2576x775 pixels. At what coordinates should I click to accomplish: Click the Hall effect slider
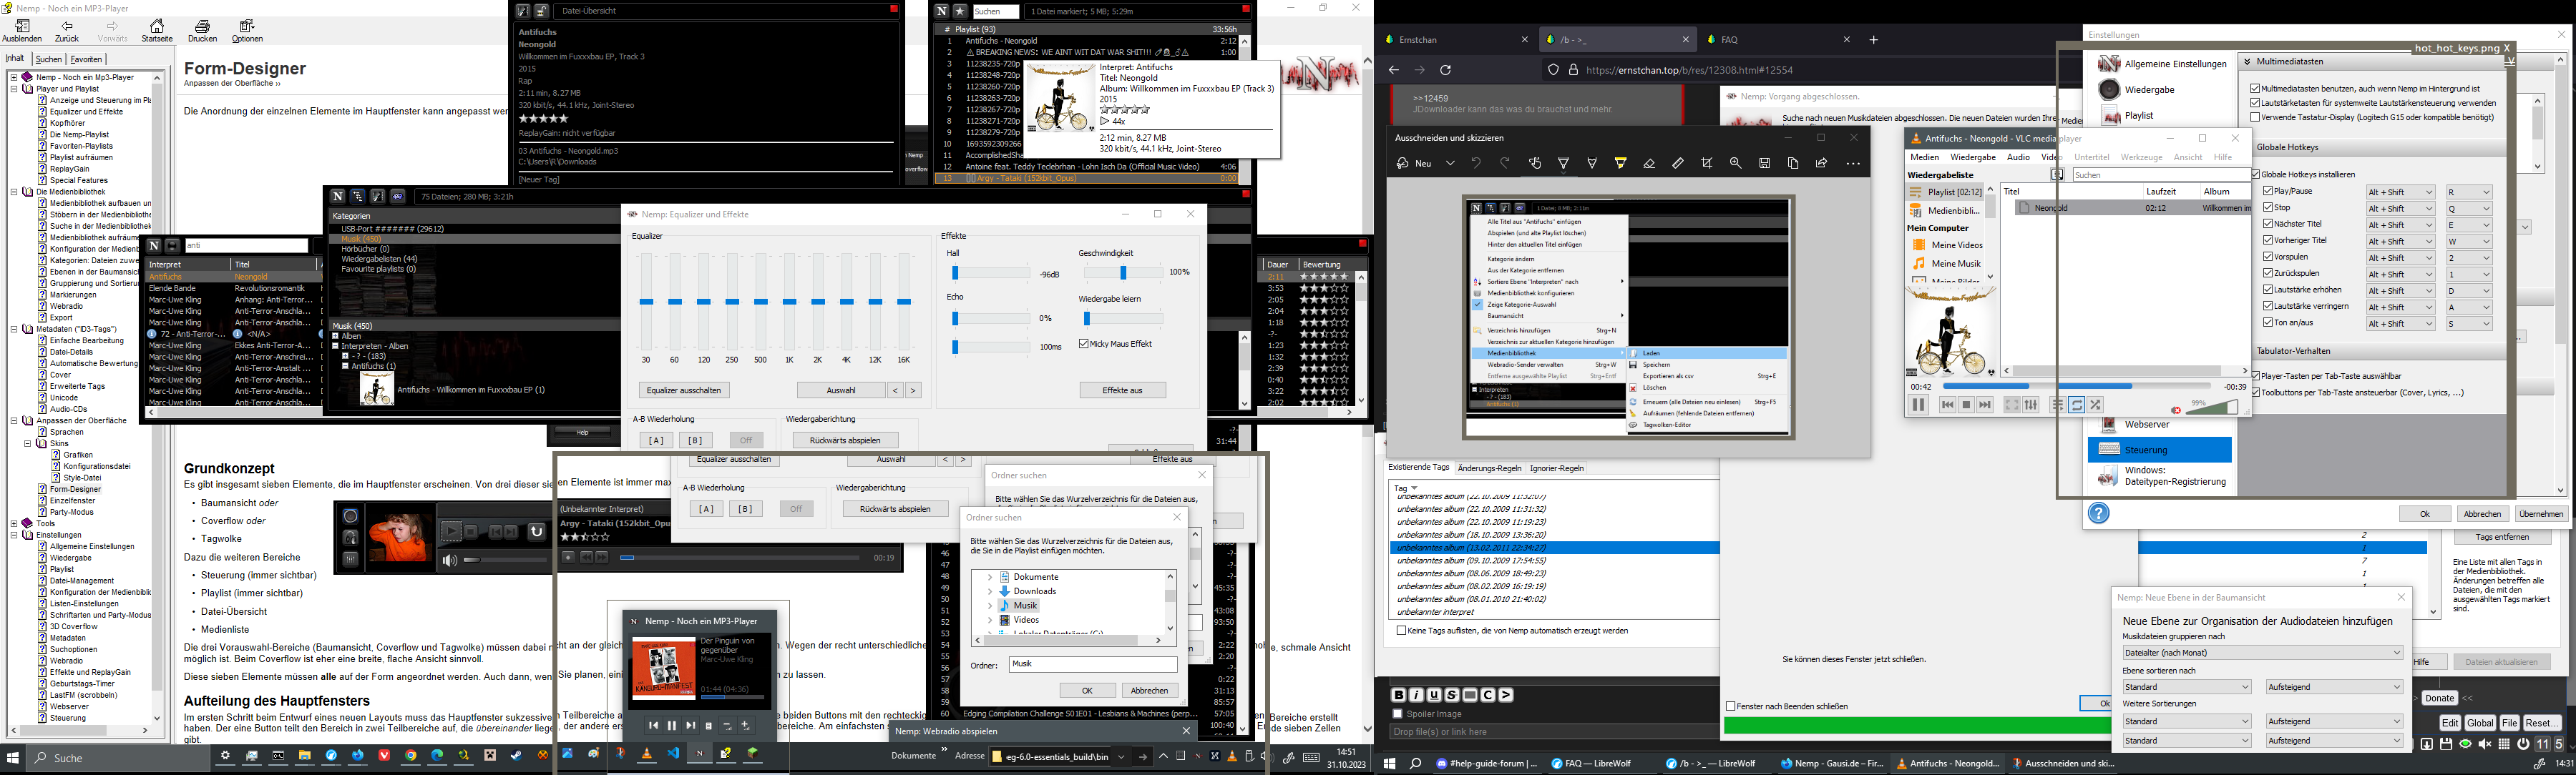991,272
